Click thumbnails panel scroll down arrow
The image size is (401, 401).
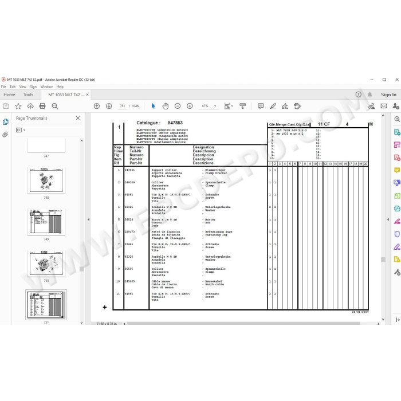[x=81, y=323]
